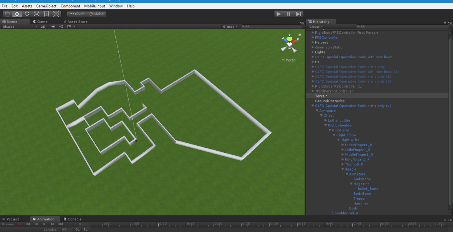Switch to the Asset Store tab

(x=75, y=21)
